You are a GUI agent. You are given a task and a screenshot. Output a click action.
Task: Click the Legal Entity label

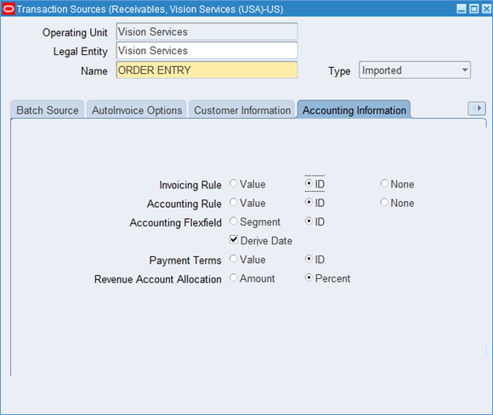point(81,52)
